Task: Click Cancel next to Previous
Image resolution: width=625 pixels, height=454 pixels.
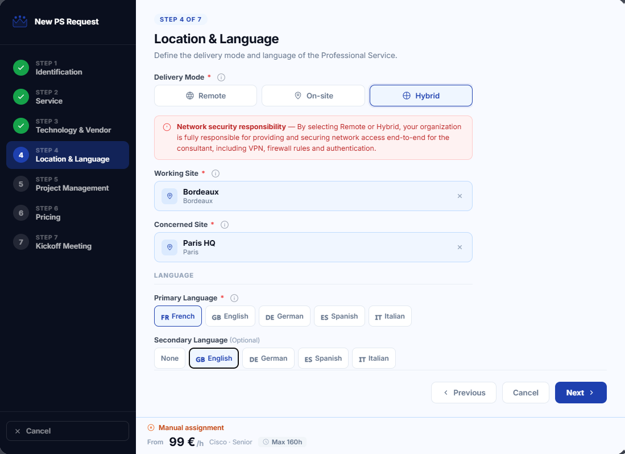Action: tap(525, 393)
